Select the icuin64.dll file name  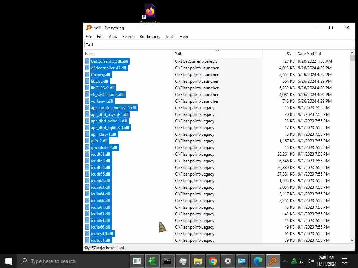(100, 194)
